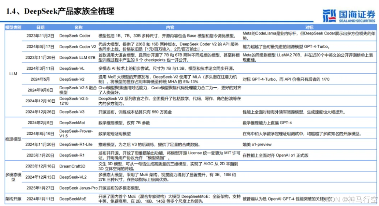The image size is (379, 206).
Task: Click the '对标' column header
Action: [309, 27]
